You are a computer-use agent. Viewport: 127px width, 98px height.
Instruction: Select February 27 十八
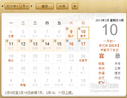point(35,70)
